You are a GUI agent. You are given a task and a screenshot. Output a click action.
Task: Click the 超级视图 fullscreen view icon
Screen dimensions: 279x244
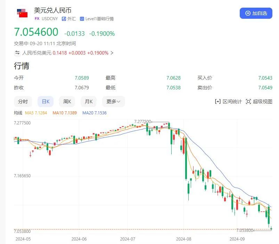pyautogui.click(x=248, y=101)
